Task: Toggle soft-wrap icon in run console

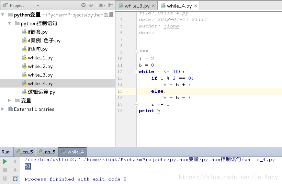Action: [x=15, y=179]
